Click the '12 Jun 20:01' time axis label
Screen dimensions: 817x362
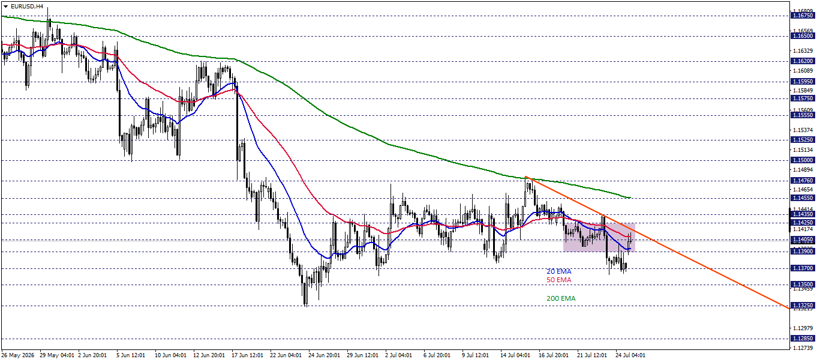209,355
